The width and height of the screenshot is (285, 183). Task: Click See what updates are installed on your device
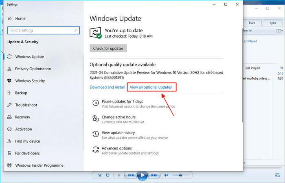[134, 138]
